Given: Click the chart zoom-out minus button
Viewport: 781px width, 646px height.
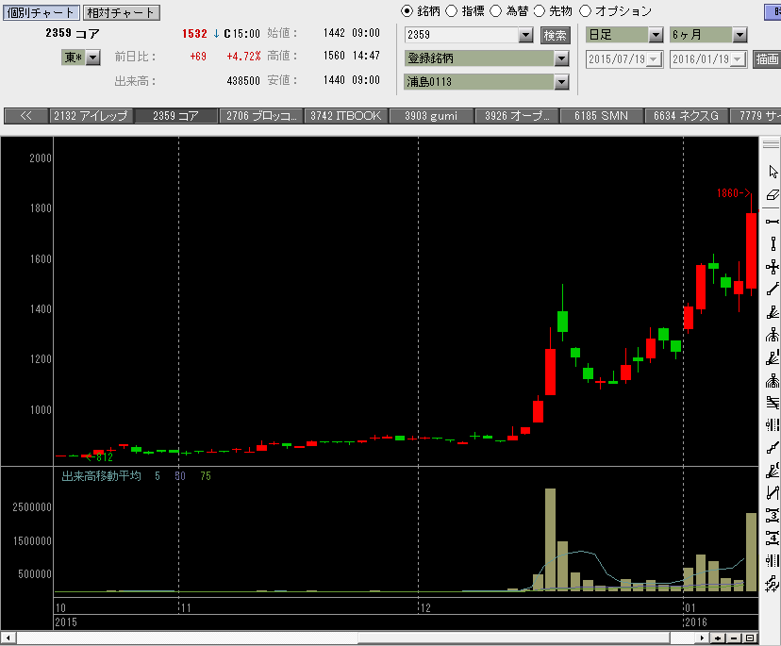Looking at the screenshot, I should [734, 638].
